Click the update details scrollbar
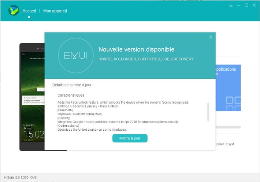Screen dimensions: 260x182 [208, 112]
